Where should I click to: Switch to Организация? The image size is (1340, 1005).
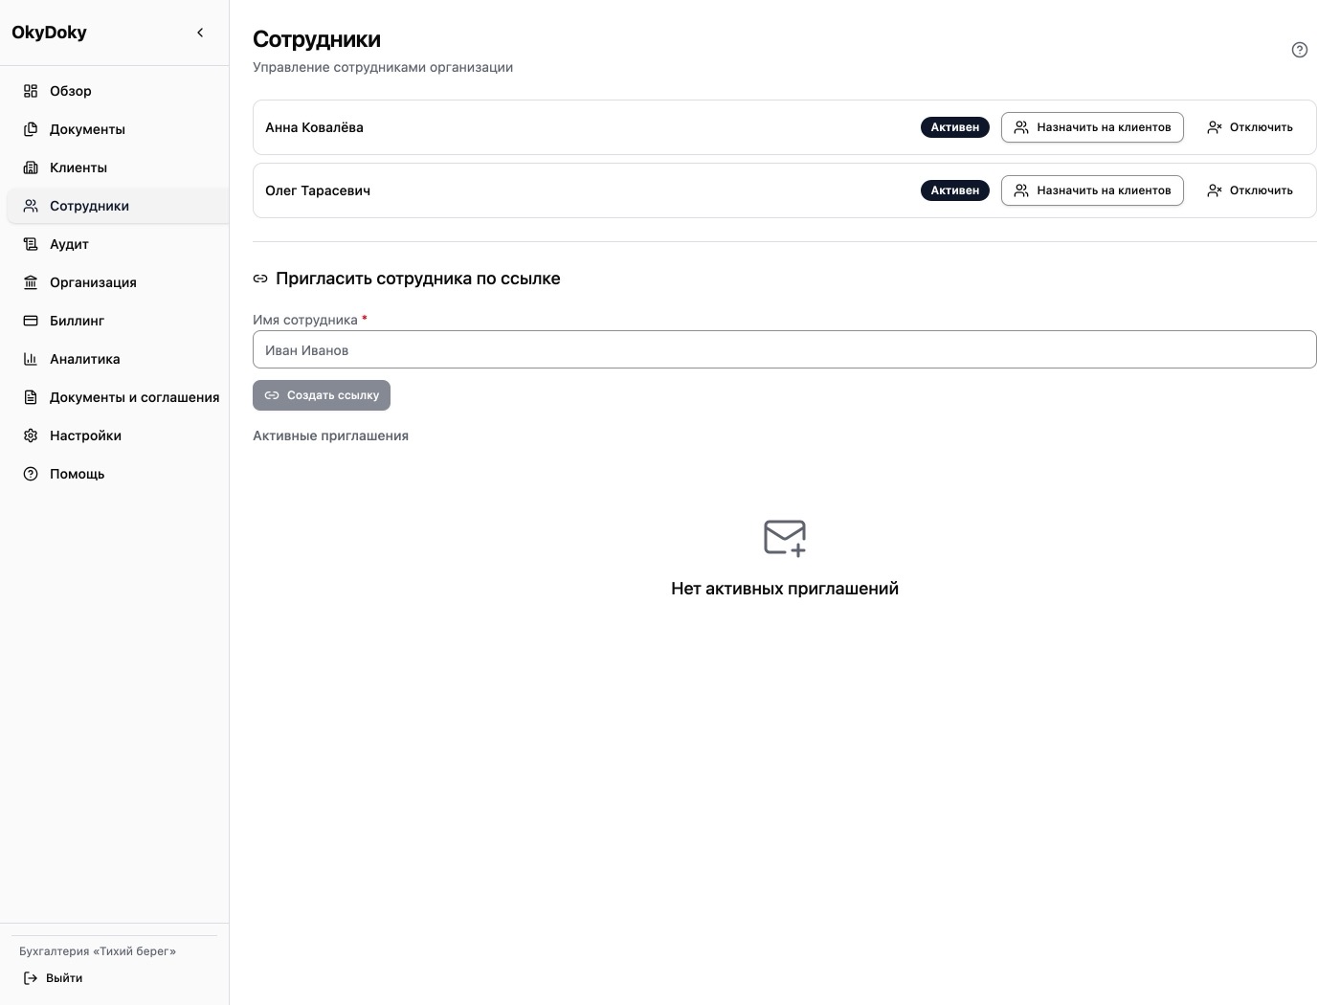pos(118,282)
